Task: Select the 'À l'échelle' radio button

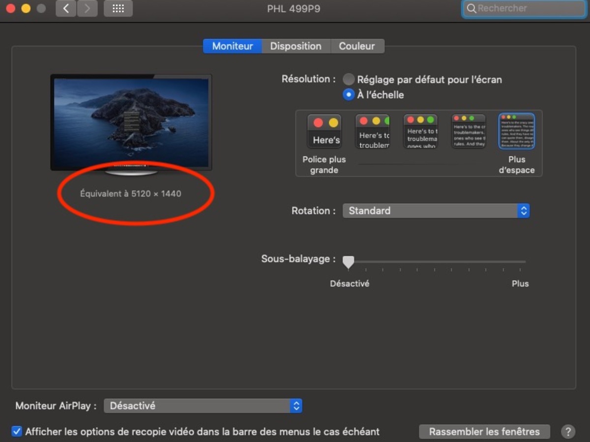Action: point(349,95)
